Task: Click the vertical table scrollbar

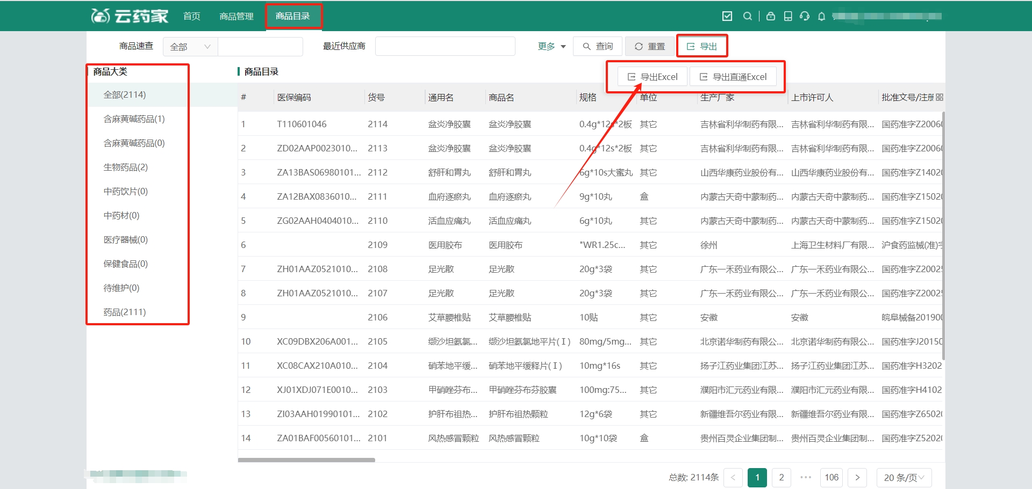Action: [943, 236]
